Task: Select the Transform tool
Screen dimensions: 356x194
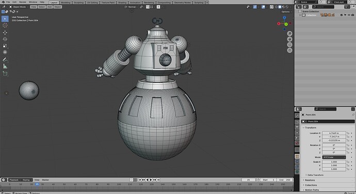Action: (x=5, y=52)
